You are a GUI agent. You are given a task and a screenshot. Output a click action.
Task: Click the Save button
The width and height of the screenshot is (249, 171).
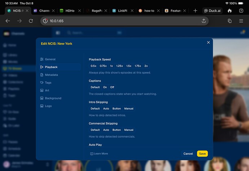click(202, 154)
